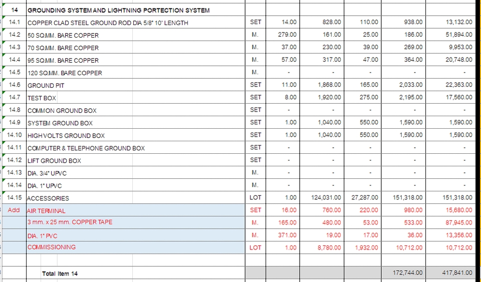Click the 13,356.00 PVC amount cell
This screenshot has height=282, width=481.
(450, 235)
